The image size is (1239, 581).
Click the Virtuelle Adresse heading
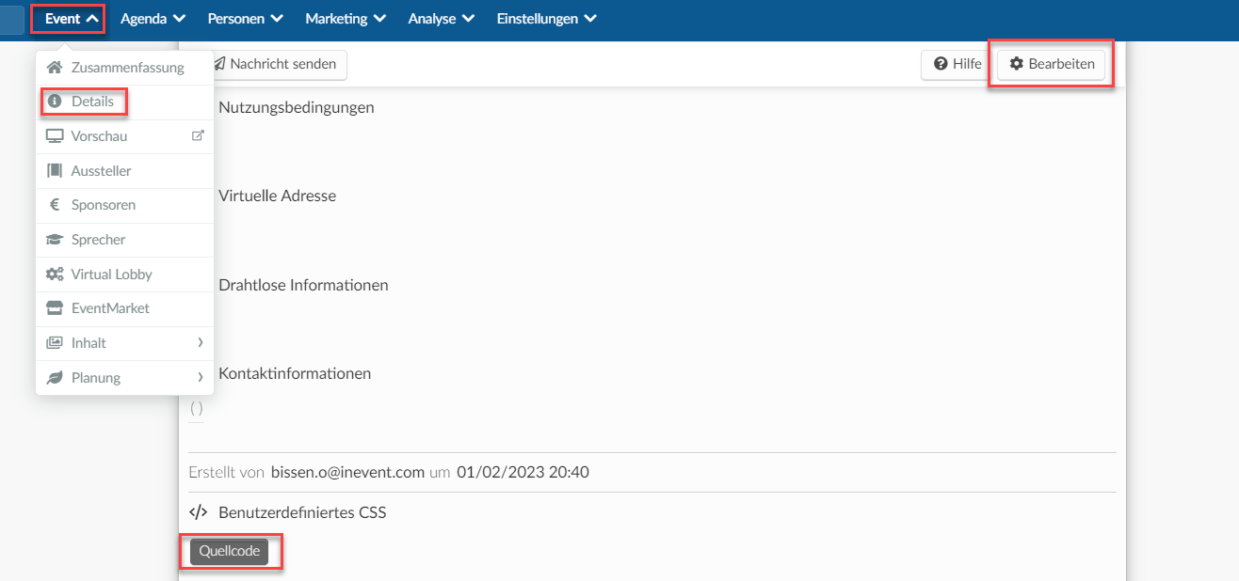[277, 196]
